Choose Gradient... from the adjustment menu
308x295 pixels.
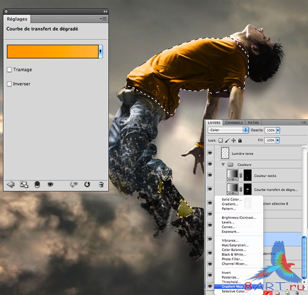pyautogui.click(x=230, y=204)
